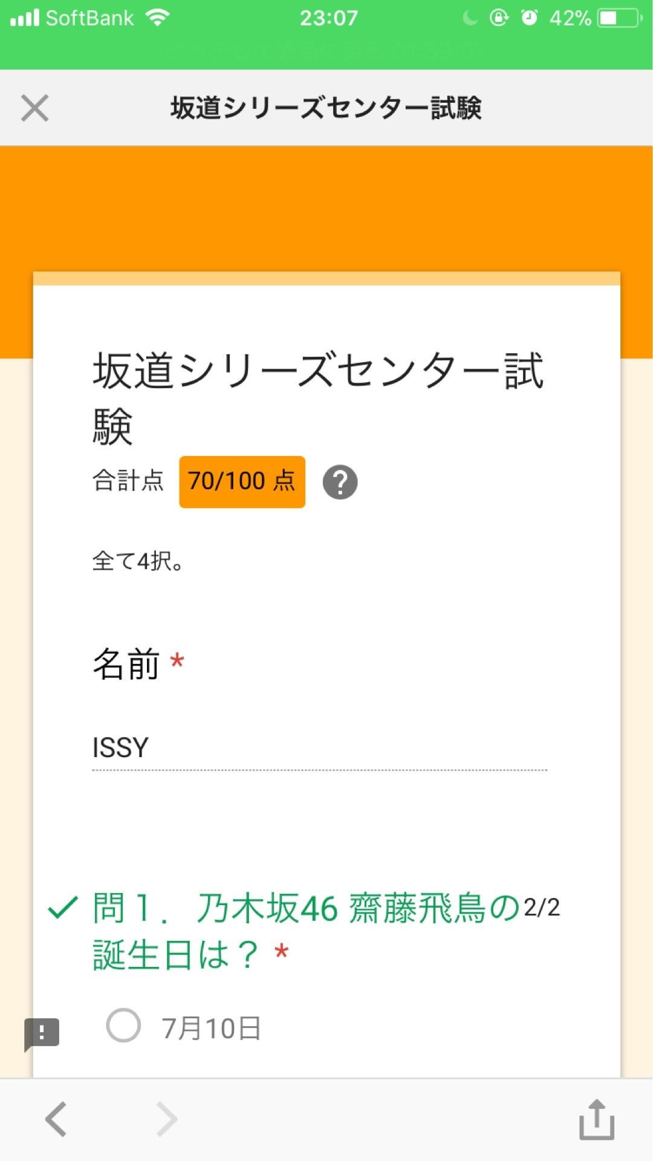
Task: Tap the 2/2 points label on 問1
Action: [x=542, y=907]
